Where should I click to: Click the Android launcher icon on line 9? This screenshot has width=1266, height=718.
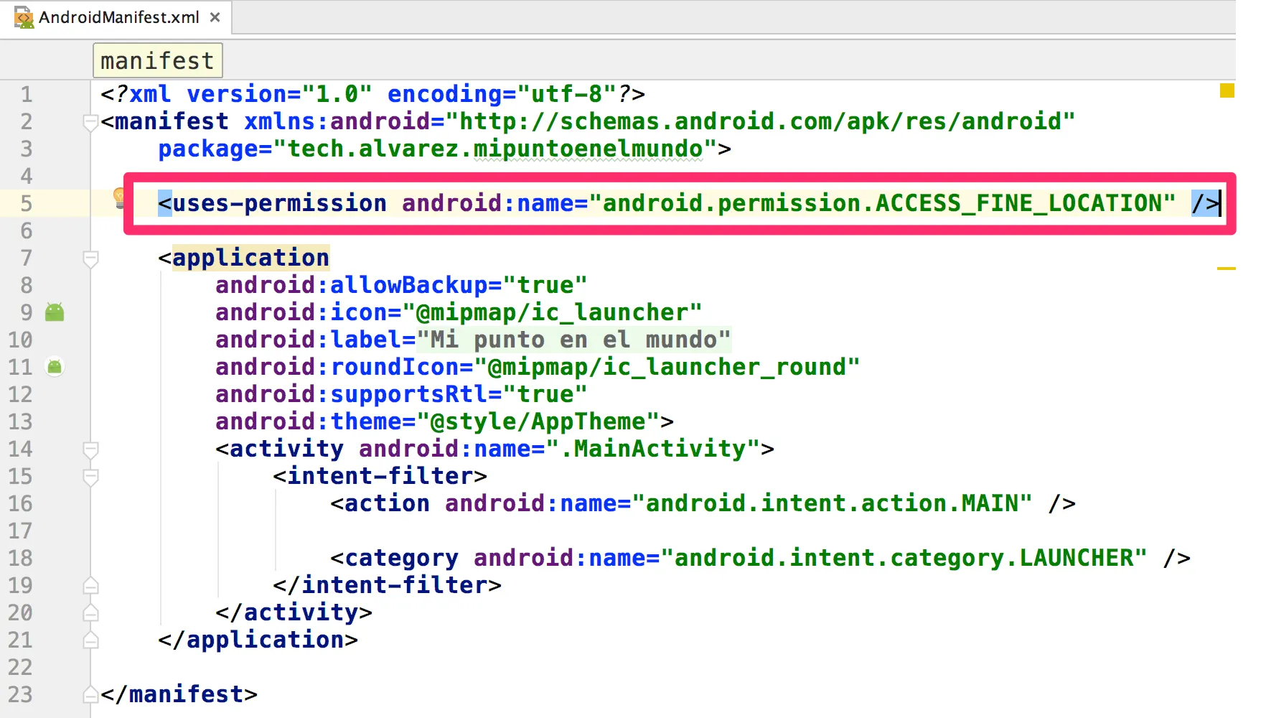pos(55,312)
